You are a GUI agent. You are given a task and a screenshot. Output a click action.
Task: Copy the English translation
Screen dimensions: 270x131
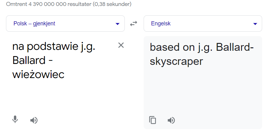(x=152, y=120)
